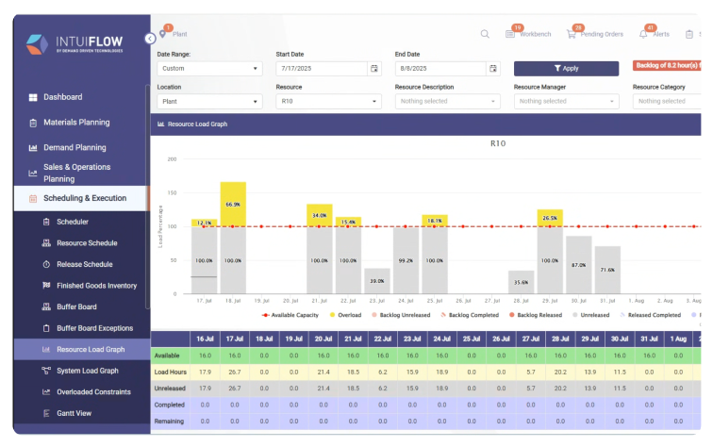This screenshot has width=713, height=447.
Task: Open the Workbench notifications icon
Action: click(x=510, y=34)
